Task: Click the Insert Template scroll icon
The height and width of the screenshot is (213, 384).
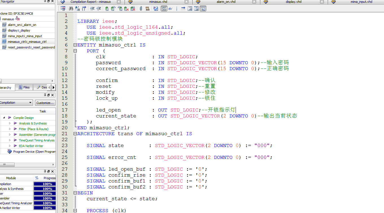Action: pyautogui.click(x=147, y=8)
